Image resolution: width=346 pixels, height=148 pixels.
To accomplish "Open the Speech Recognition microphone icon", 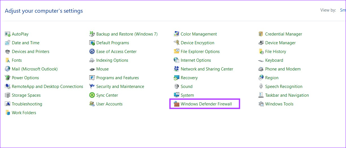I will [261, 87].
